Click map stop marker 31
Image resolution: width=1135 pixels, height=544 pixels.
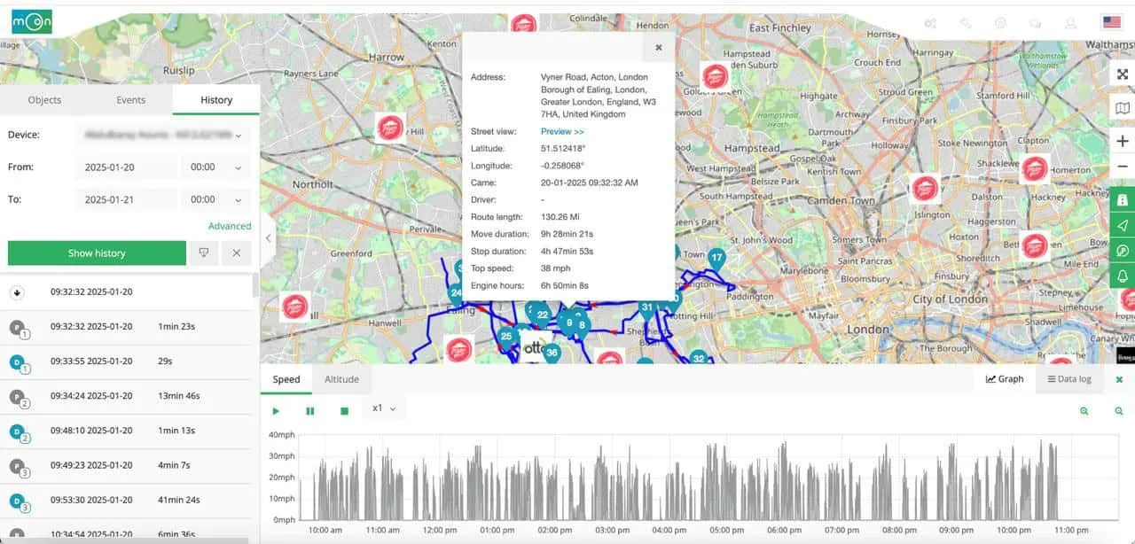(x=647, y=307)
